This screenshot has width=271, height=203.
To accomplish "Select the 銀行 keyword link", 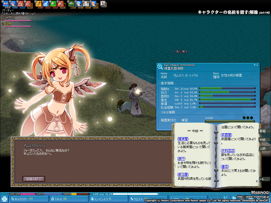I will click(181, 159).
